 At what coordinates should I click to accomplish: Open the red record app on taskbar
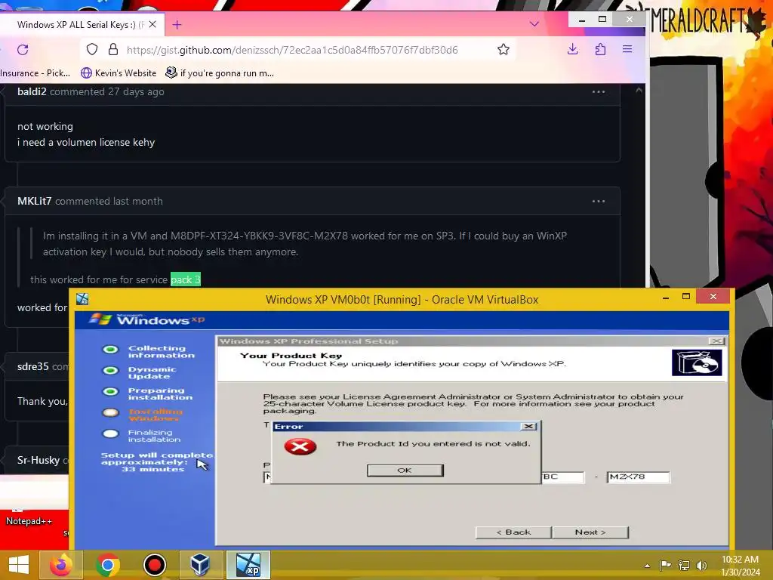tap(154, 565)
